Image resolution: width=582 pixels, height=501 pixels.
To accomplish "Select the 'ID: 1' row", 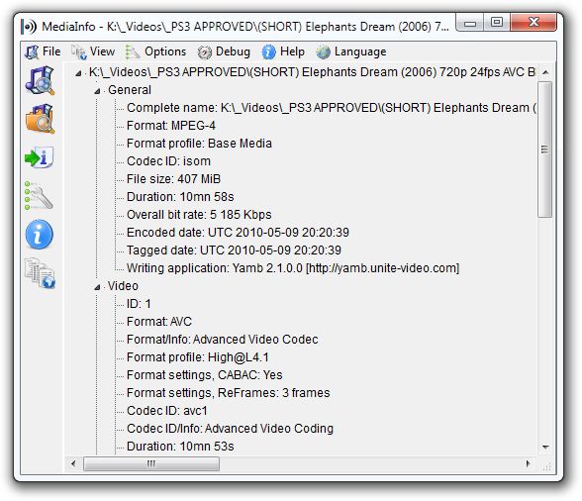I will (139, 304).
